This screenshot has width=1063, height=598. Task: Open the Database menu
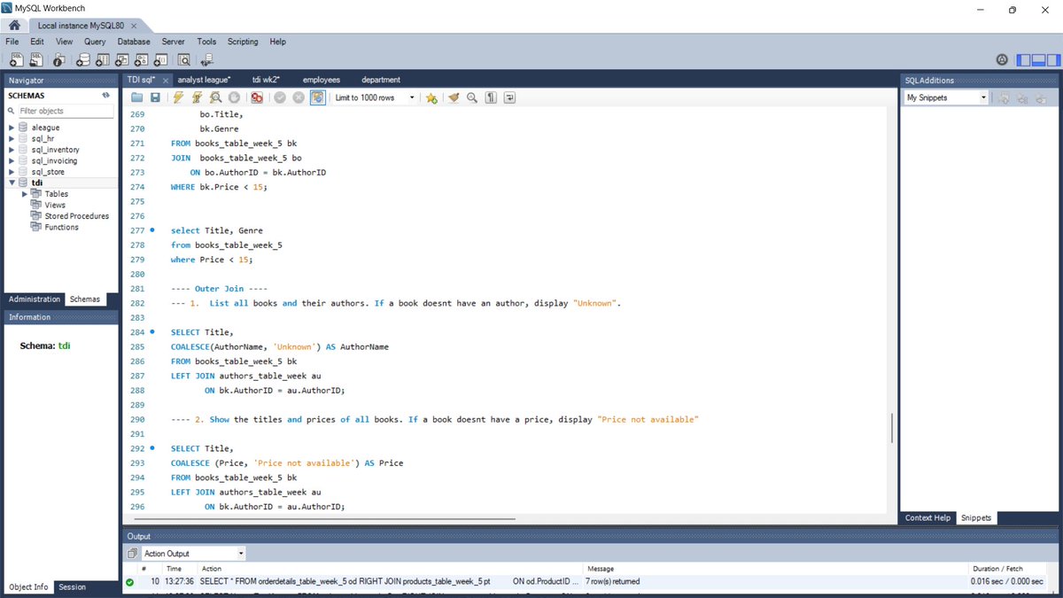pos(134,42)
